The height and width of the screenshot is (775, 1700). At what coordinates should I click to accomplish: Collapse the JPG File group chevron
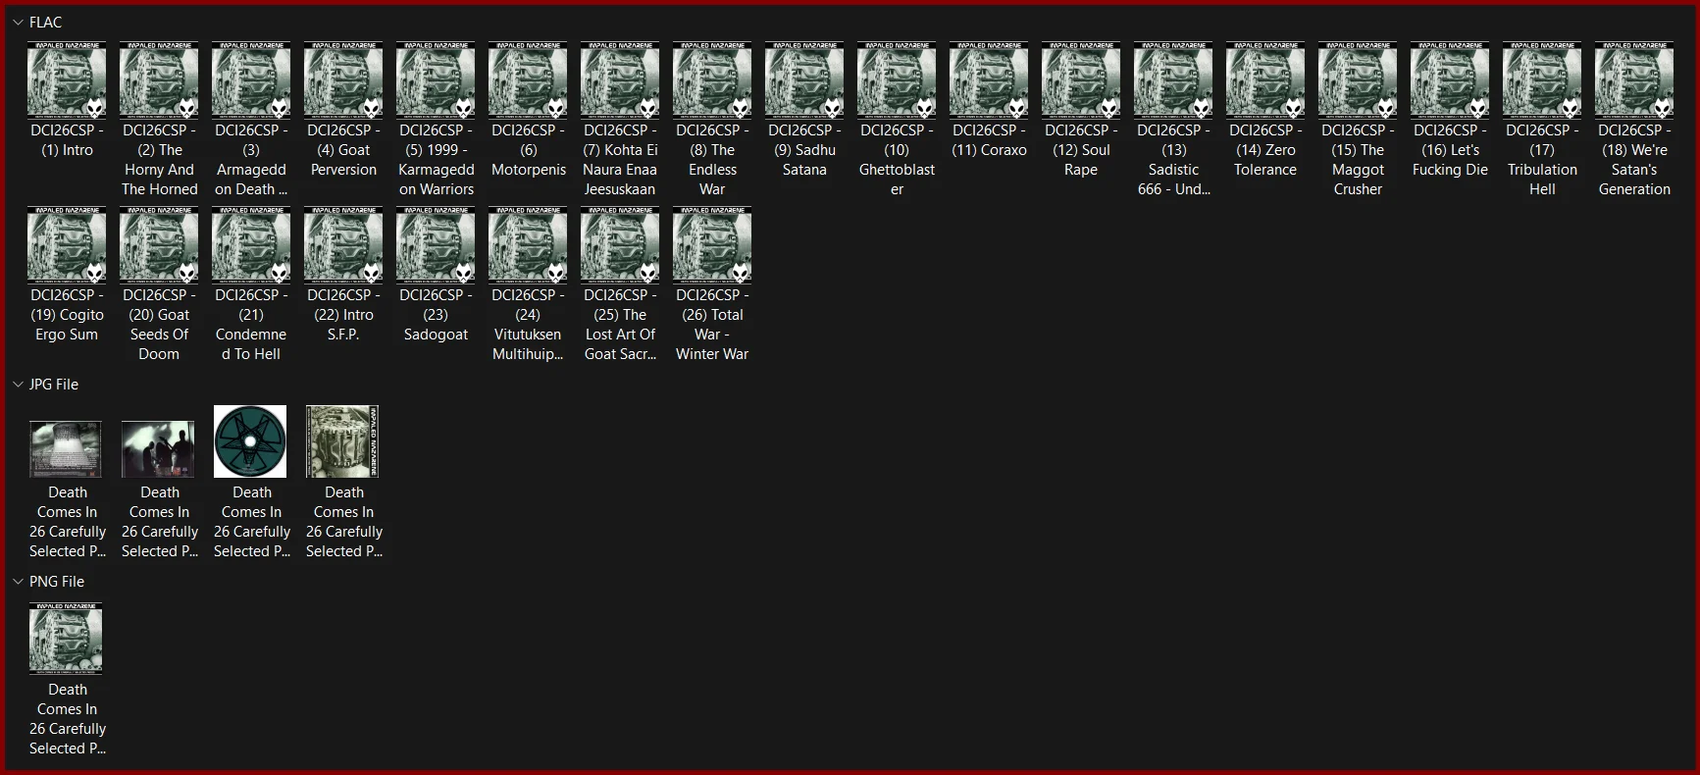click(x=18, y=385)
